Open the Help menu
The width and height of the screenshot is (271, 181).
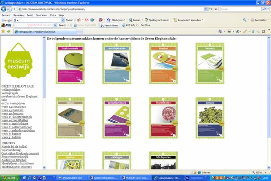tap(61, 15)
